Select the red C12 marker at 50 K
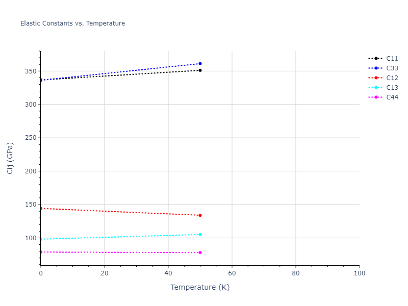The height and width of the screenshot is (306, 408). tap(200, 215)
